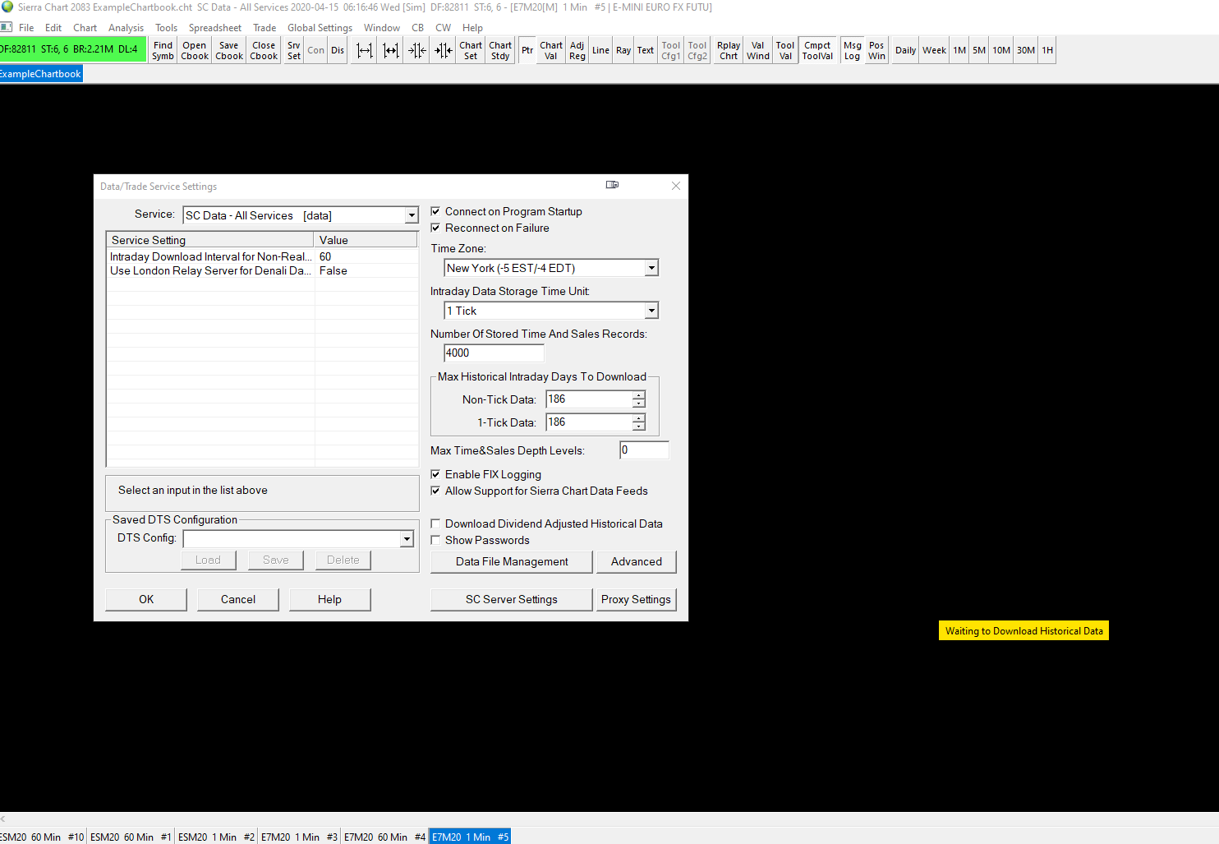This screenshot has height=844, width=1219.
Task: Click the Advanced button
Action: [x=637, y=561]
